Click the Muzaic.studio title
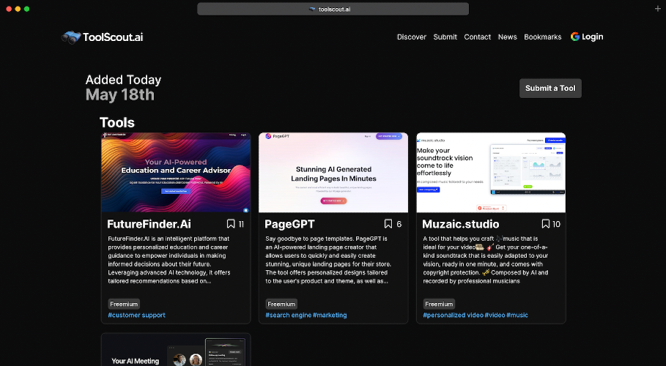 pos(461,224)
